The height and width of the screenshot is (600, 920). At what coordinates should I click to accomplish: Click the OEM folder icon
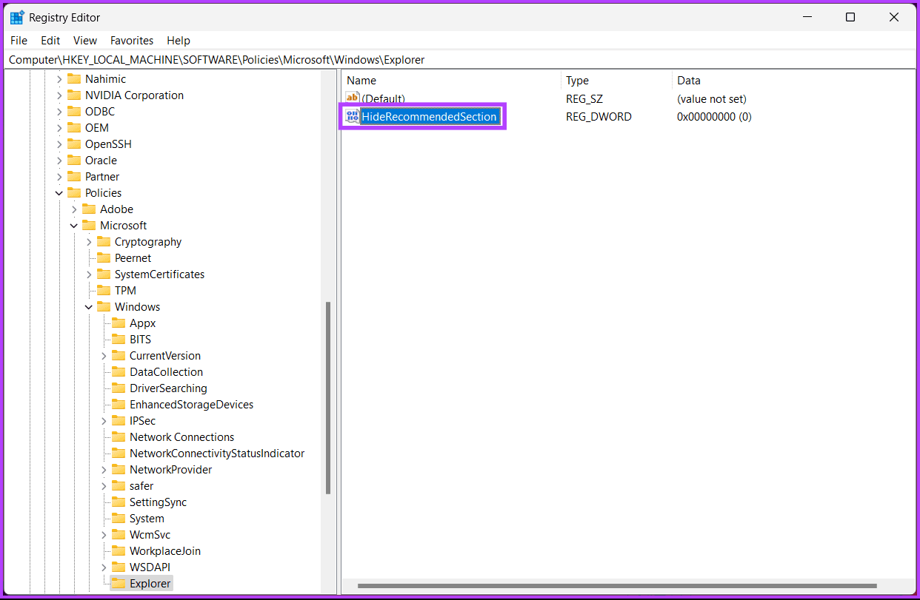click(x=73, y=128)
